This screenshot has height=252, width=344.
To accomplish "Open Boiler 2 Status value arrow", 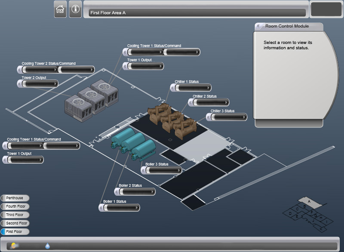I will click(153, 192).
